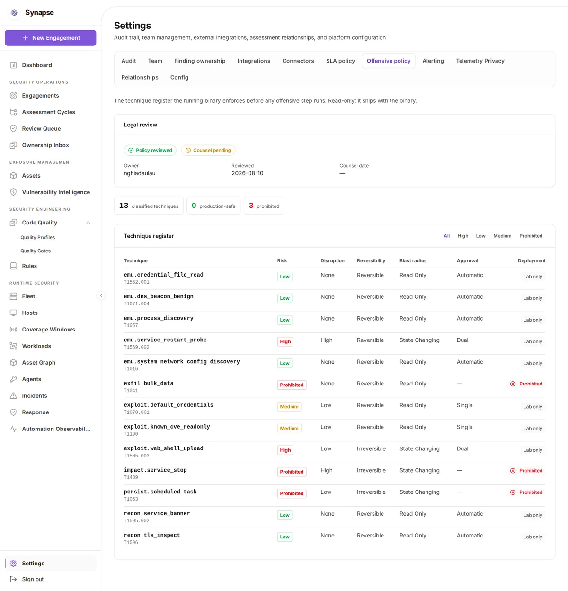The image size is (568, 591).
Task: Select the exploit.web_shell_upload technique
Action: tap(164, 448)
